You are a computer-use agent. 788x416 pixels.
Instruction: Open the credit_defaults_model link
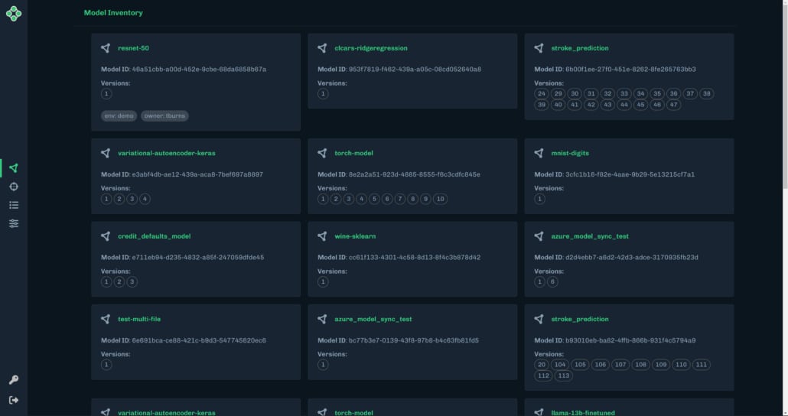(155, 236)
